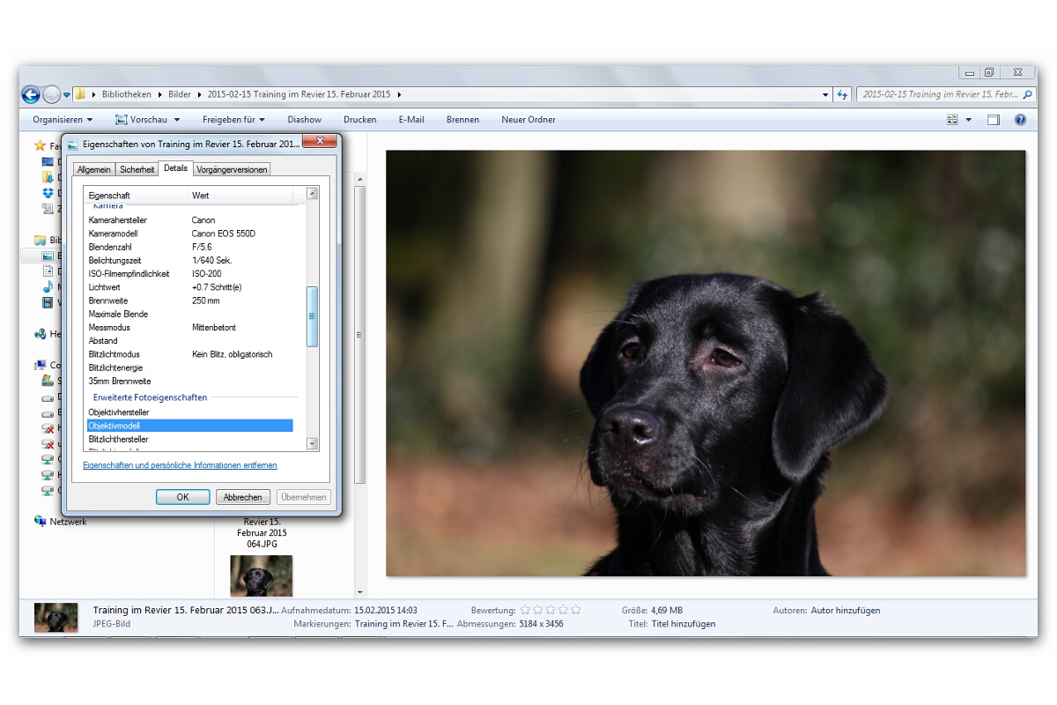Click 'Autor hinzufügen' in the details pane
This screenshot has height=705, width=1057.
tap(846, 610)
